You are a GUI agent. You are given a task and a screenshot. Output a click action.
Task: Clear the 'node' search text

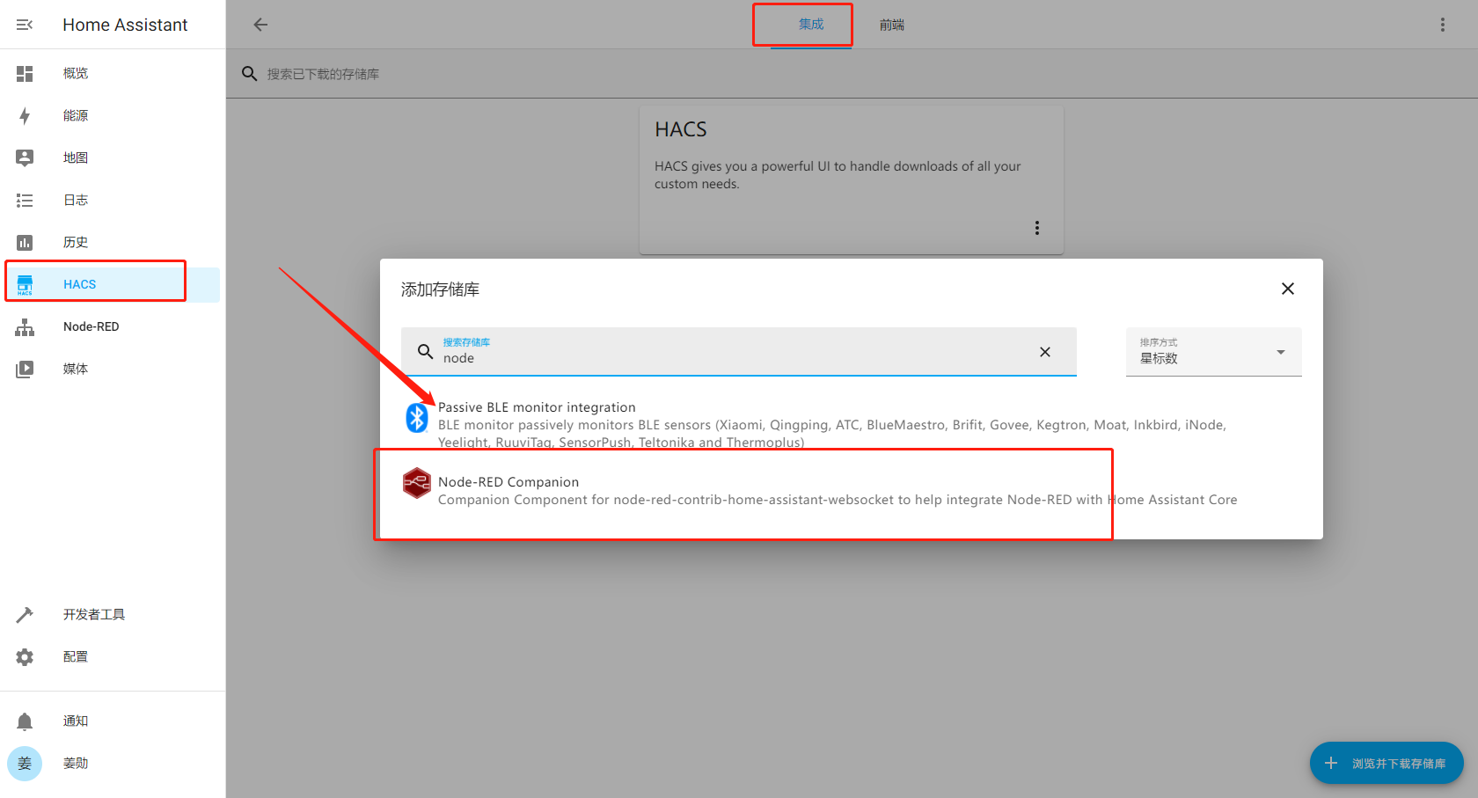coord(1045,352)
